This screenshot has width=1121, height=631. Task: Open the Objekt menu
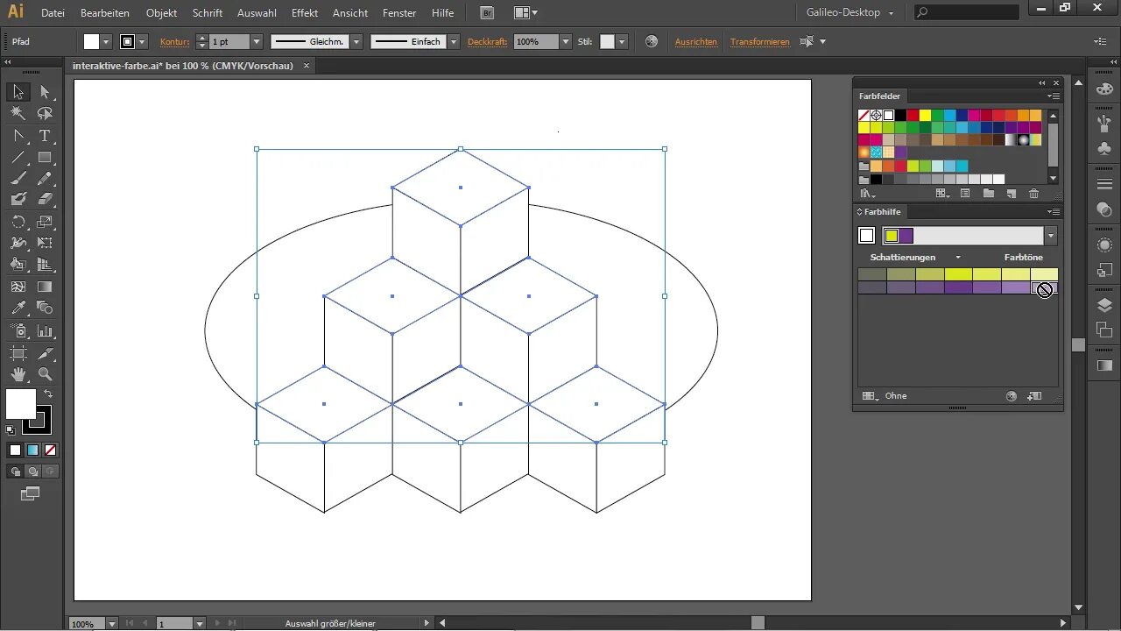pos(162,13)
